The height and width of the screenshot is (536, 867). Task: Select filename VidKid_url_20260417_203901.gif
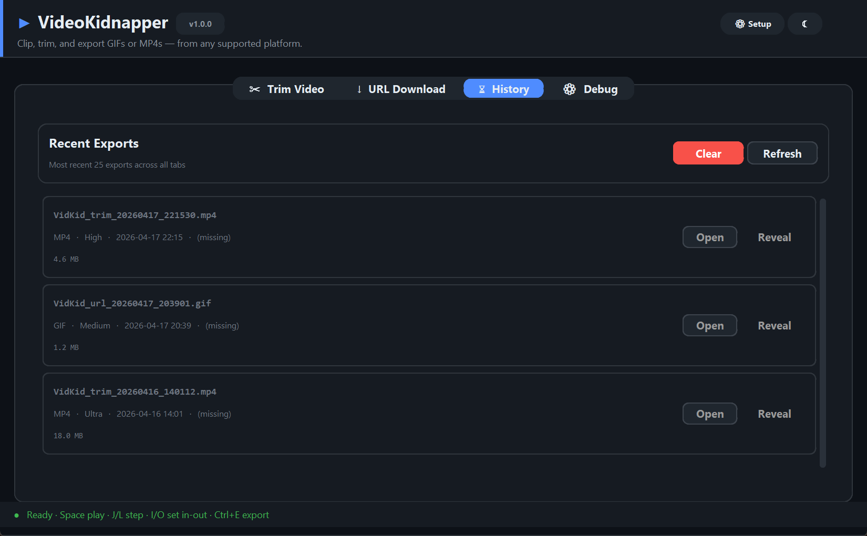click(132, 303)
